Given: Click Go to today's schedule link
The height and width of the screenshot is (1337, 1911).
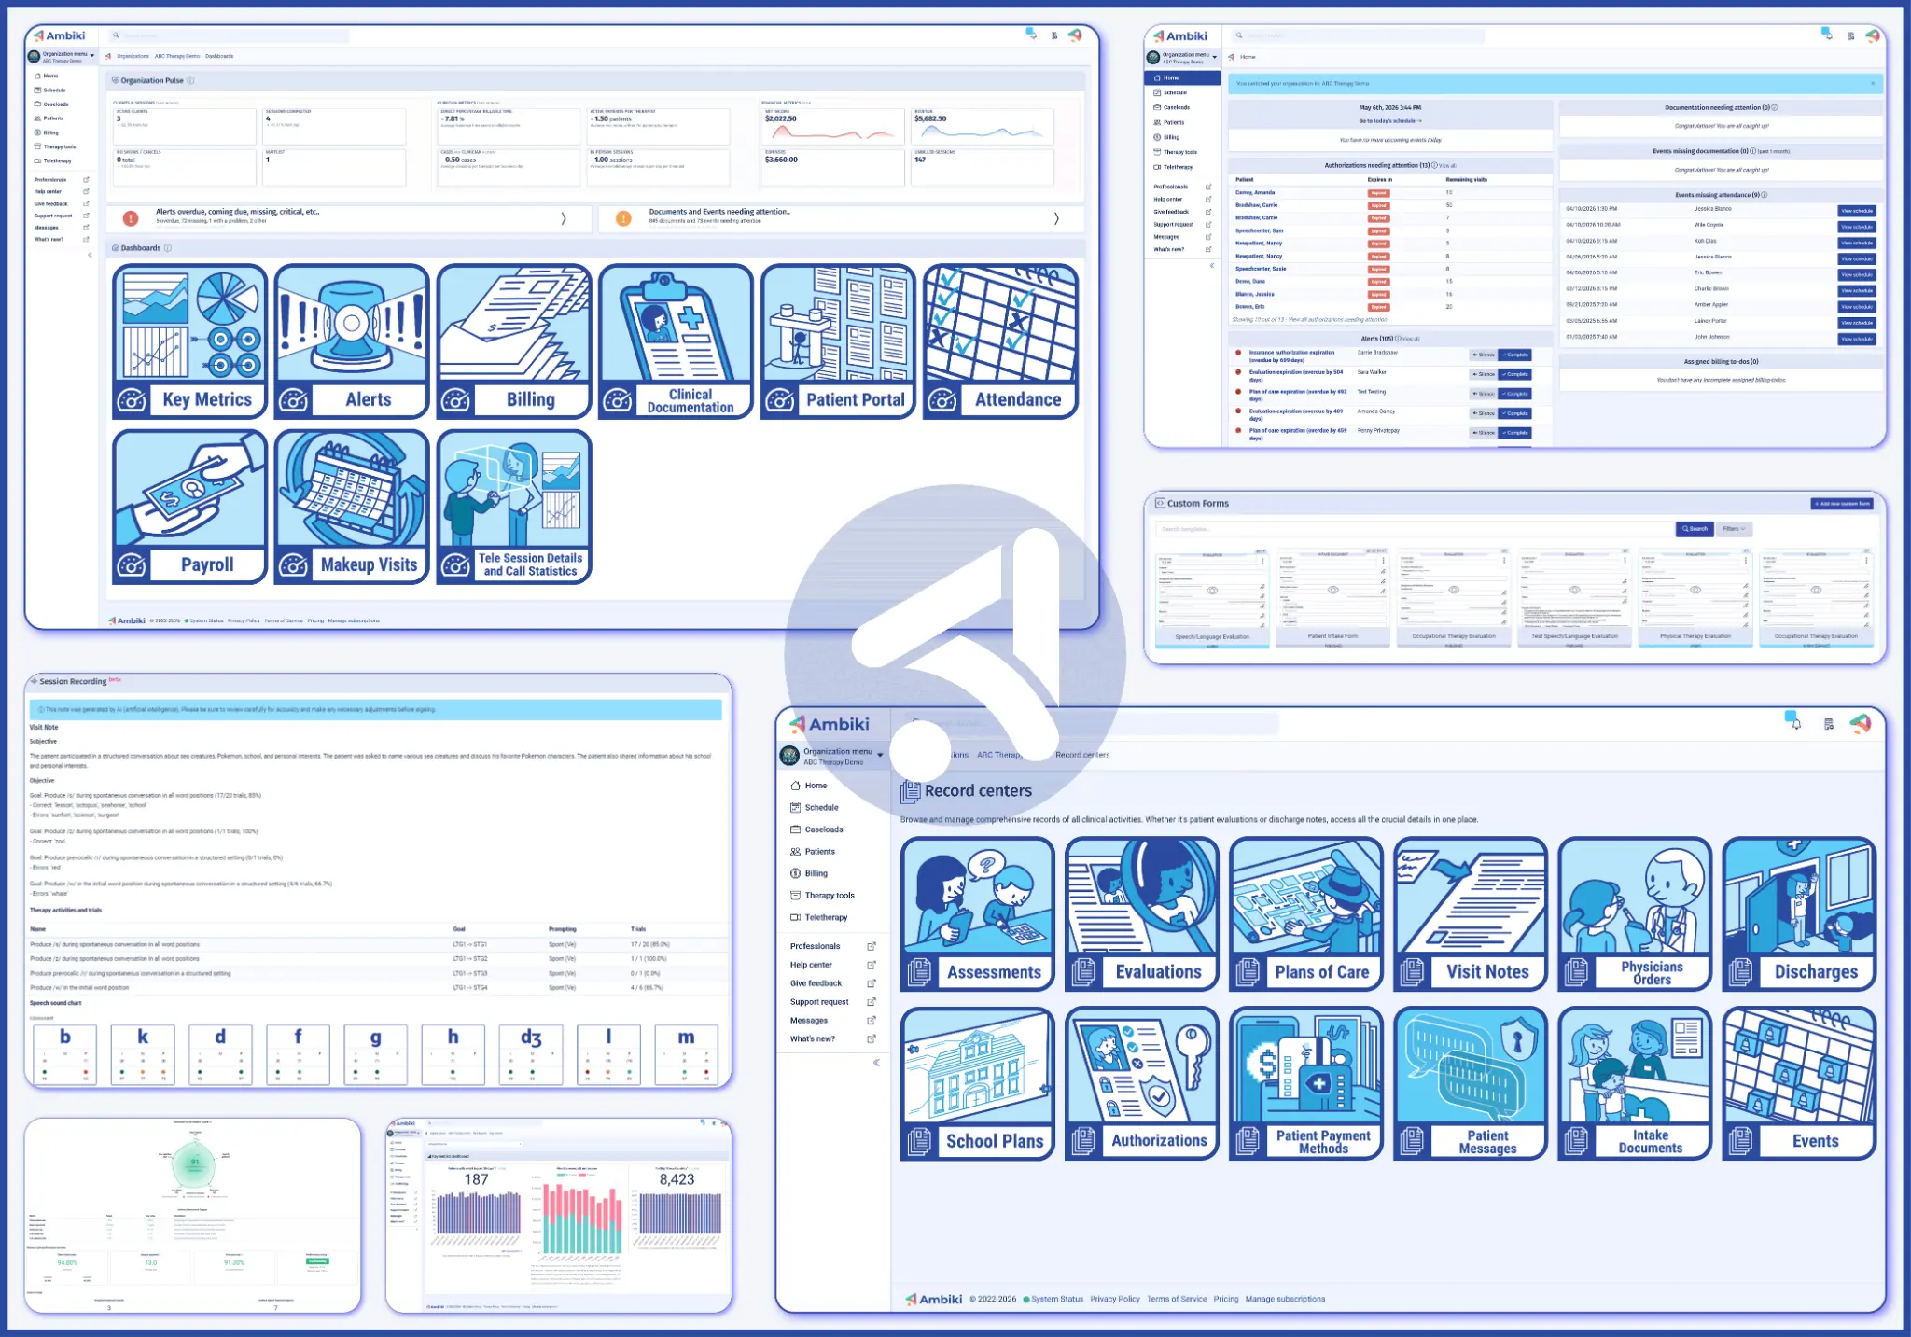Looking at the screenshot, I should tap(1390, 121).
